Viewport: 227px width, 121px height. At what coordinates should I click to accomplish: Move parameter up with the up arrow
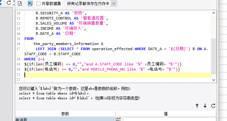tap(197, 106)
